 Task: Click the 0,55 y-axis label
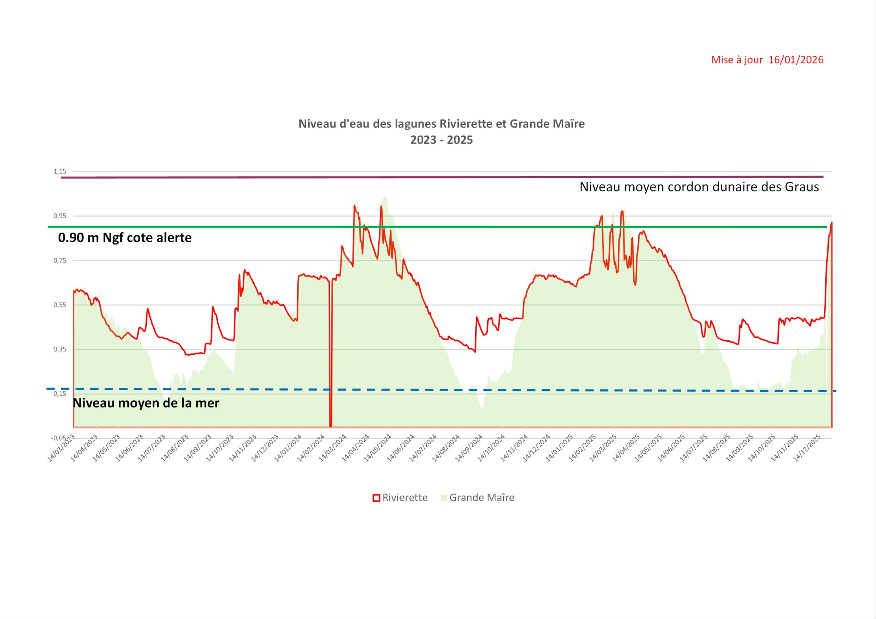click(60, 305)
